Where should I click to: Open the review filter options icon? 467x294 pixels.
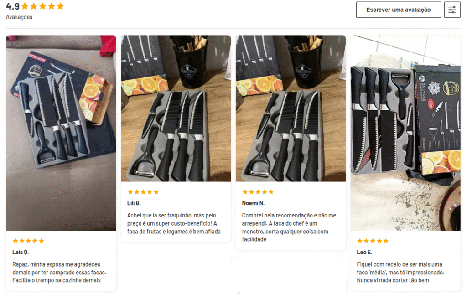[x=452, y=10]
